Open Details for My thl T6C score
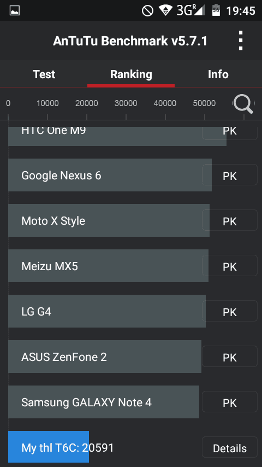262x467 pixels. click(230, 447)
